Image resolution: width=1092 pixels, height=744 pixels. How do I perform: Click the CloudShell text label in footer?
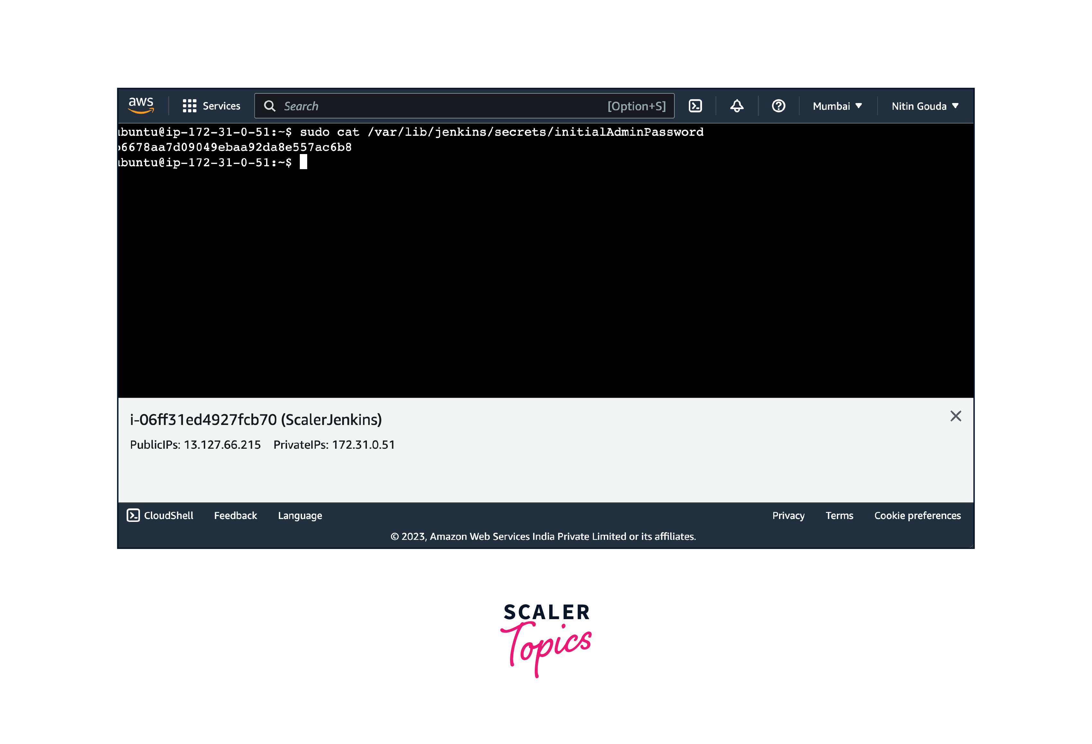168,515
